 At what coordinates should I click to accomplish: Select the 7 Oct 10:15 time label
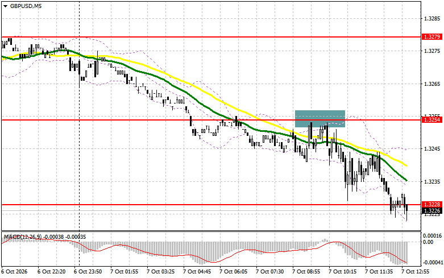pos(343,272)
